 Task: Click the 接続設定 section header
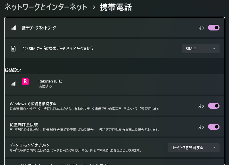(x=13, y=70)
